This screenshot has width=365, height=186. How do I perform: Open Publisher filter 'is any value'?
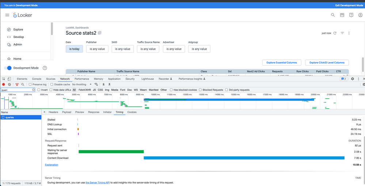coord(97,49)
